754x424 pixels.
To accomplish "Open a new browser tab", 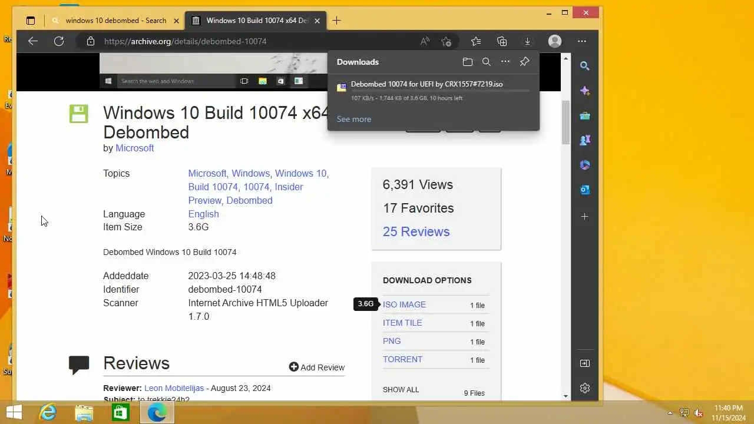I will (x=336, y=21).
